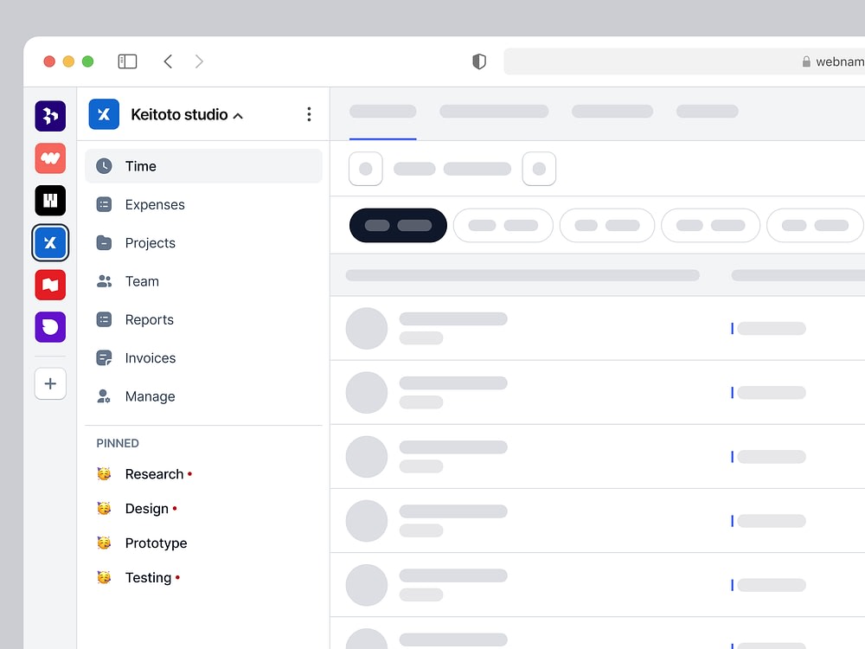This screenshot has height=649, width=865.
Task: Click the Keitoto studio logo in header
Action: (104, 114)
